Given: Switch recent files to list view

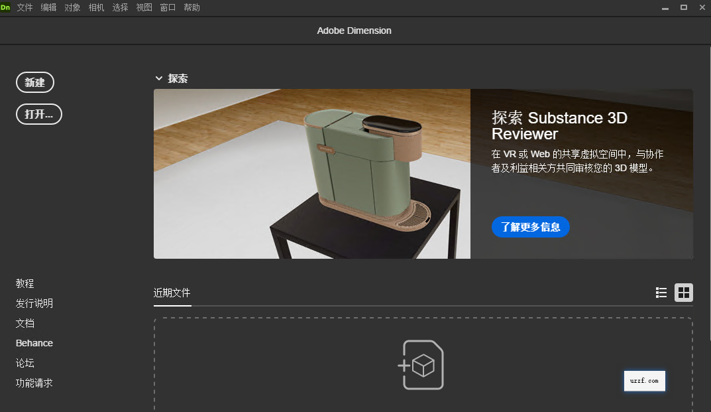Looking at the screenshot, I should click(661, 293).
